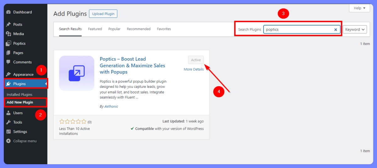Click the Settings sliders icon
Image resolution: width=377 pixels, height=168 pixels.
tap(8, 132)
